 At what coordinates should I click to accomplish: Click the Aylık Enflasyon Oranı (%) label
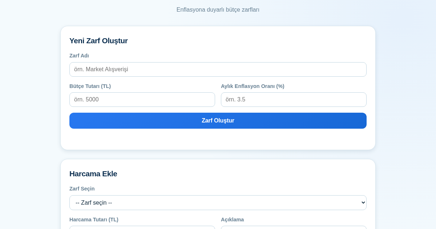tap(253, 86)
